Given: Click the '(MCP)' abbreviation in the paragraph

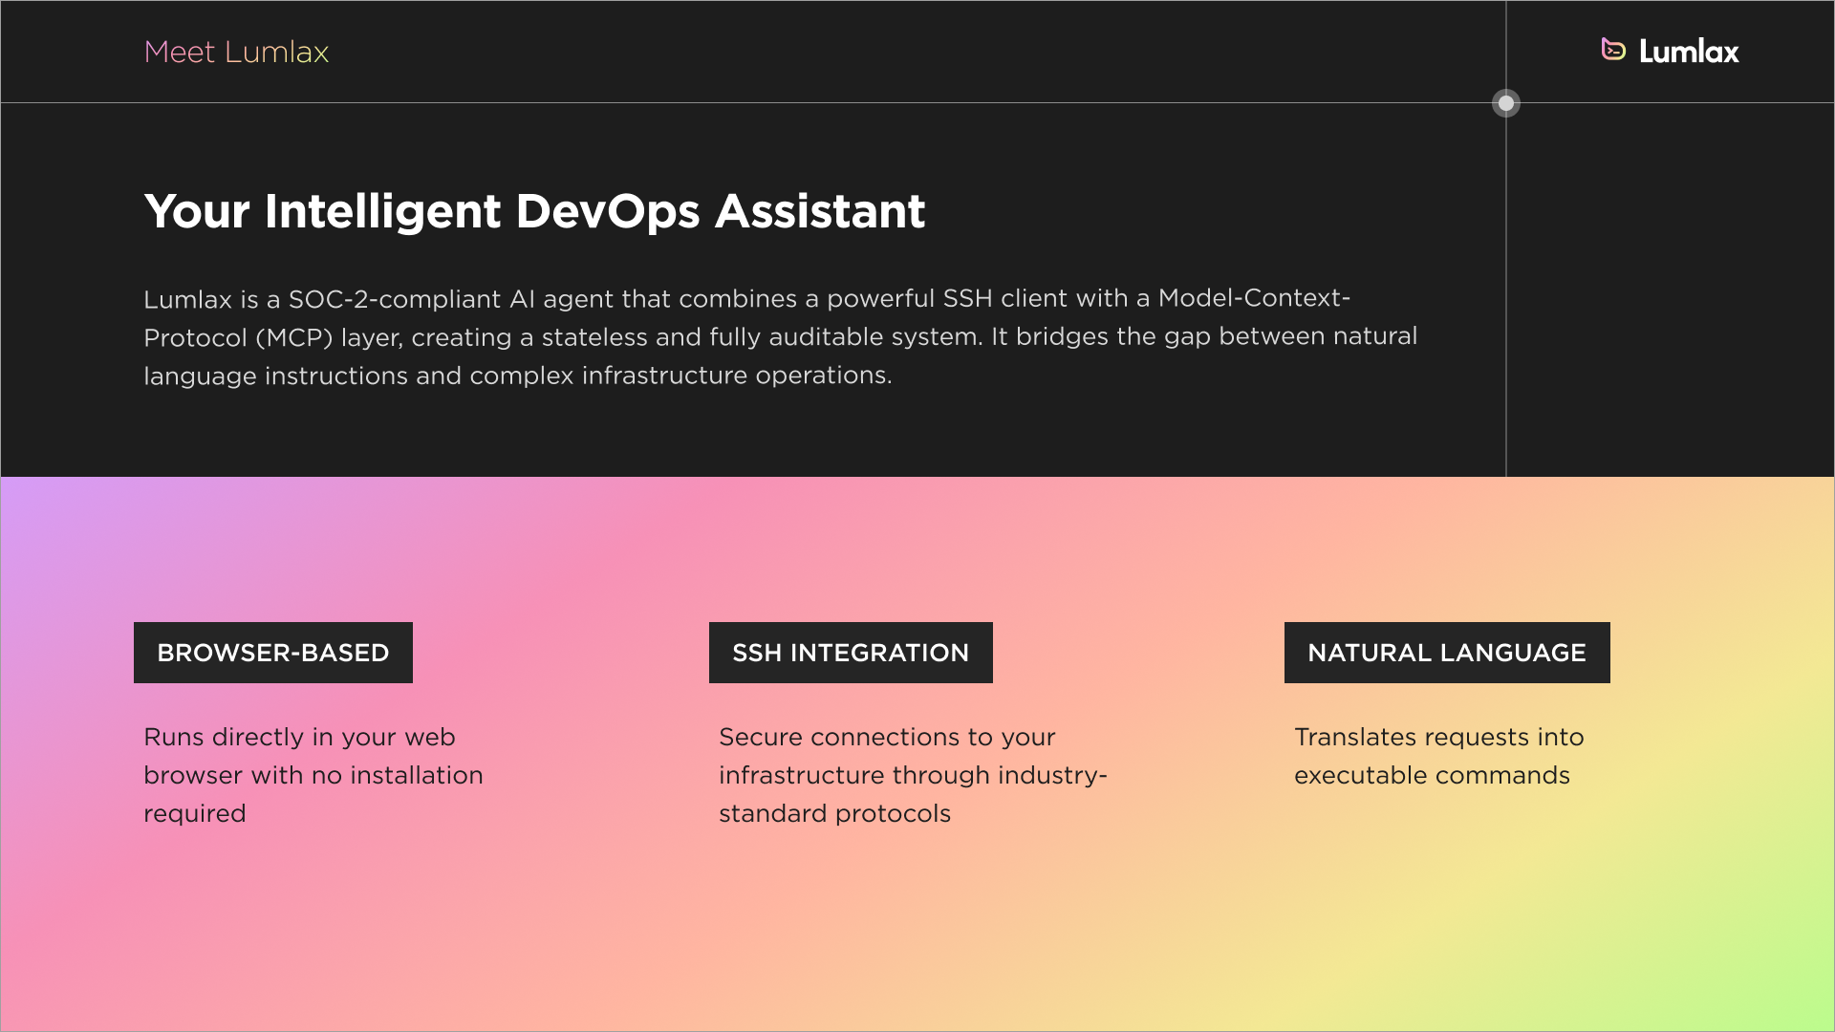Looking at the screenshot, I should tap(294, 337).
